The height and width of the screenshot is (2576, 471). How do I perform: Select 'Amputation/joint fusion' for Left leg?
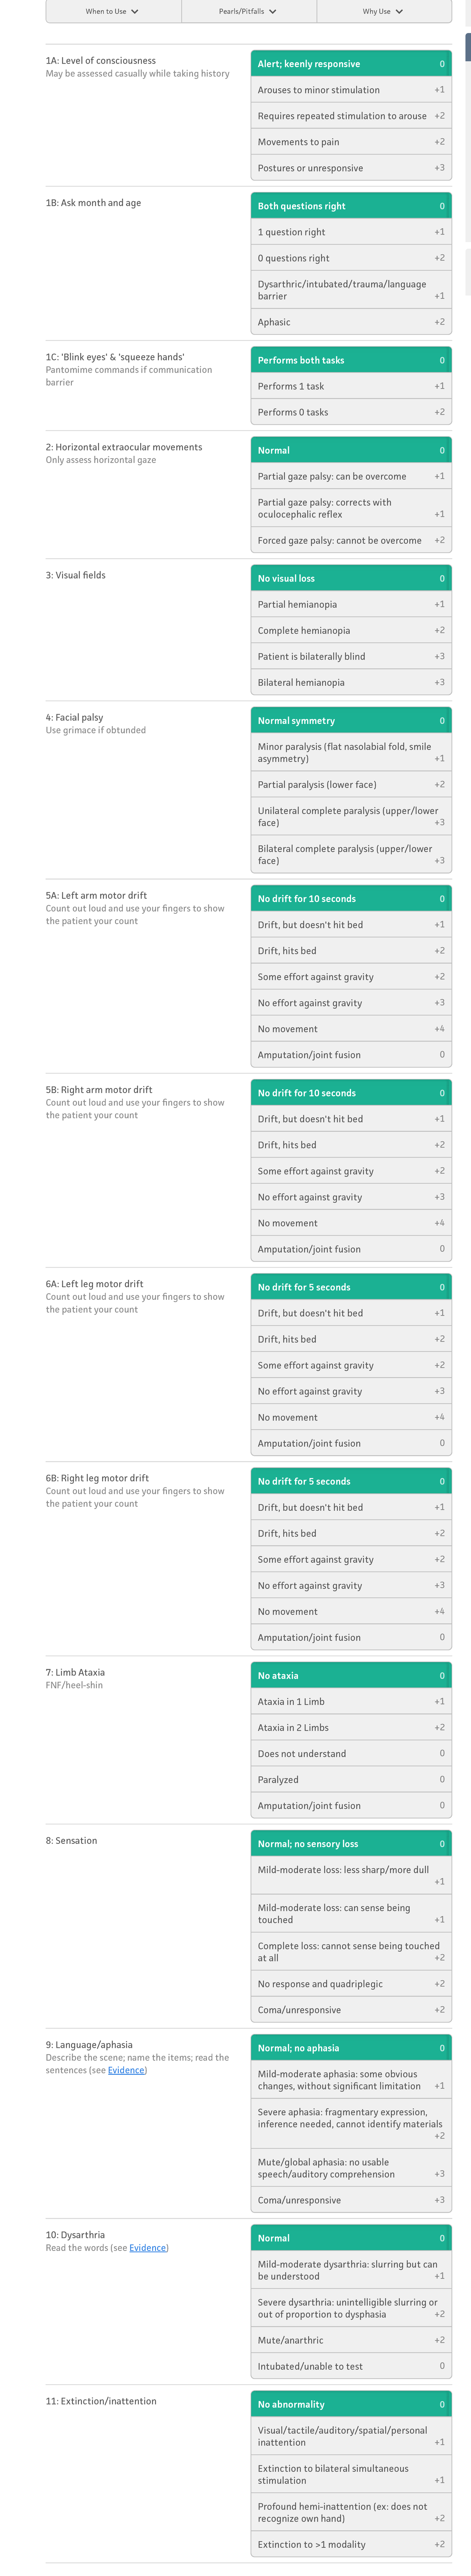point(350,1443)
